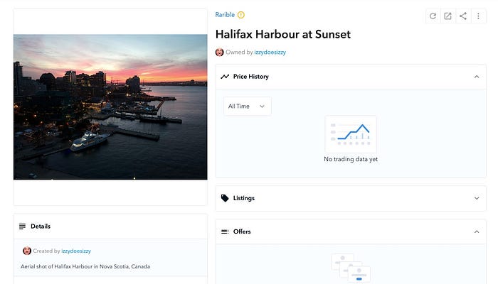This screenshot has width=498, height=284.
Task: Open the Rarible collection link
Action: pyautogui.click(x=225, y=15)
